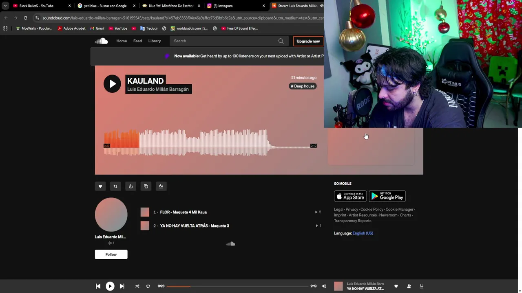Click the SoundCloud logo

(x=101, y=41)
